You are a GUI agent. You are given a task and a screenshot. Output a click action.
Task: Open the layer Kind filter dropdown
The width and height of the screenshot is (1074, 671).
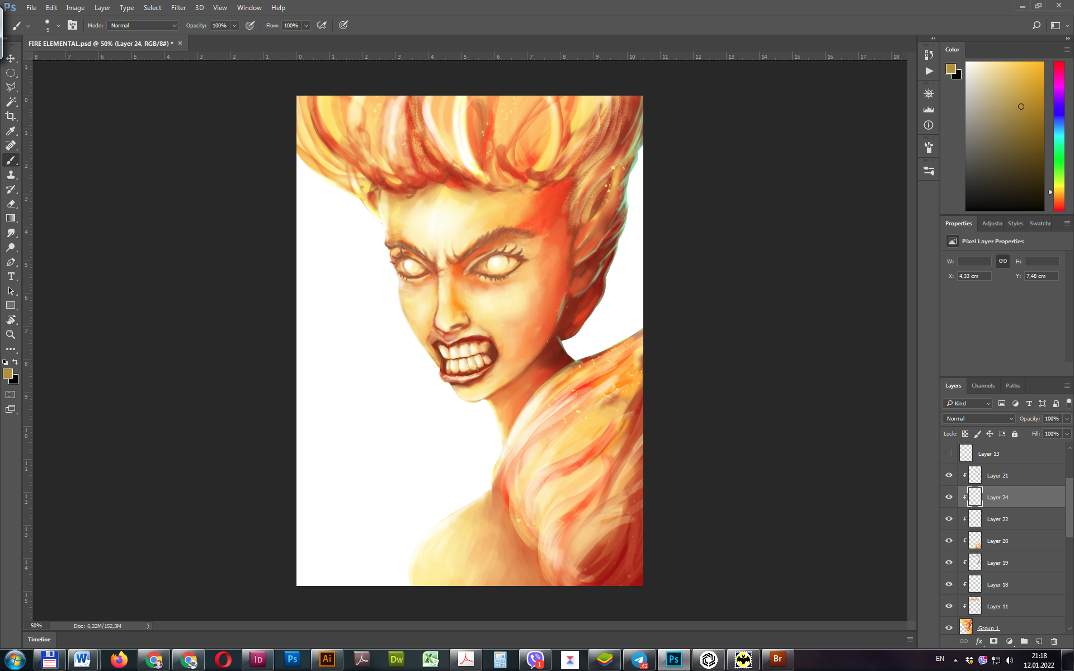(968, 403)
